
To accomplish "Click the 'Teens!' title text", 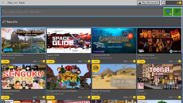I will tap(141, 91).
